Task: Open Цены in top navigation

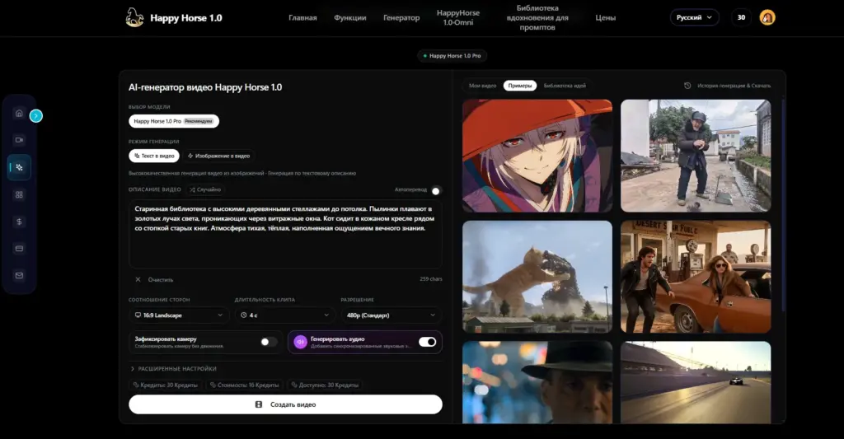Action: pos(606,18)
